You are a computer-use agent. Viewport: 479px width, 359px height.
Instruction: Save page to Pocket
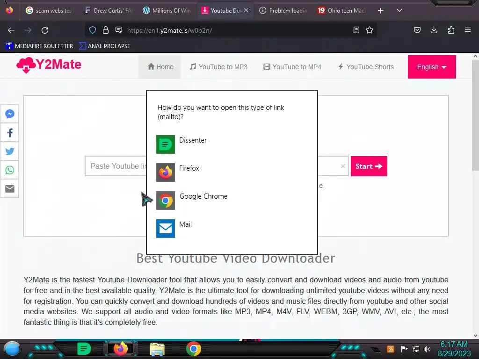tap(417, 30)
